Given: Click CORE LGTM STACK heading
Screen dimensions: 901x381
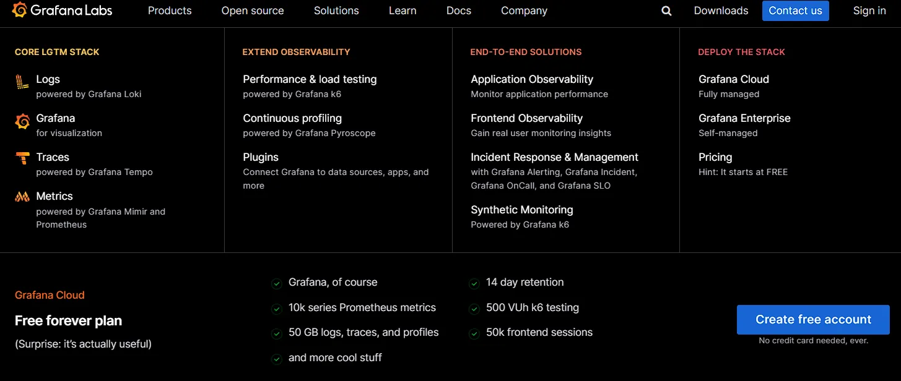Looking at the screenshot, I should pyautogui.click(x=57, y=52).
